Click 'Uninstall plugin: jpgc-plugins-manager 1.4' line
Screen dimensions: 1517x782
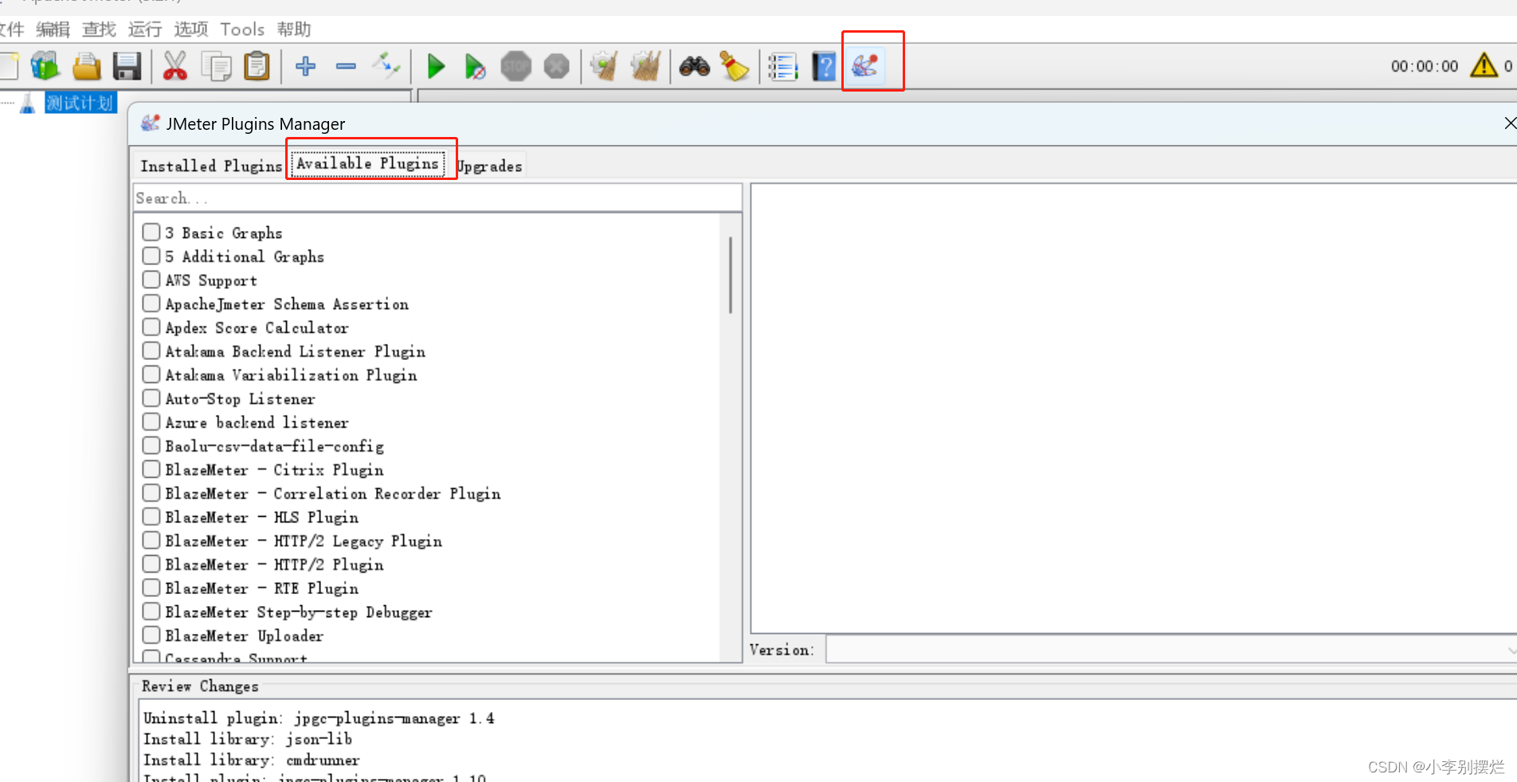319,718
